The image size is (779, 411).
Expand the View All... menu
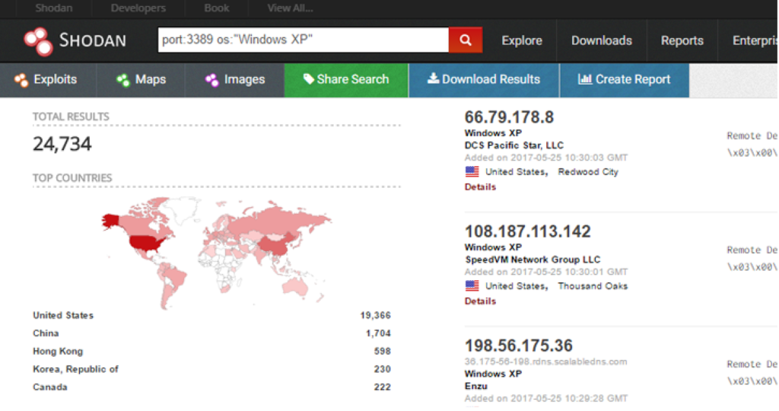[x=290, y=8]
